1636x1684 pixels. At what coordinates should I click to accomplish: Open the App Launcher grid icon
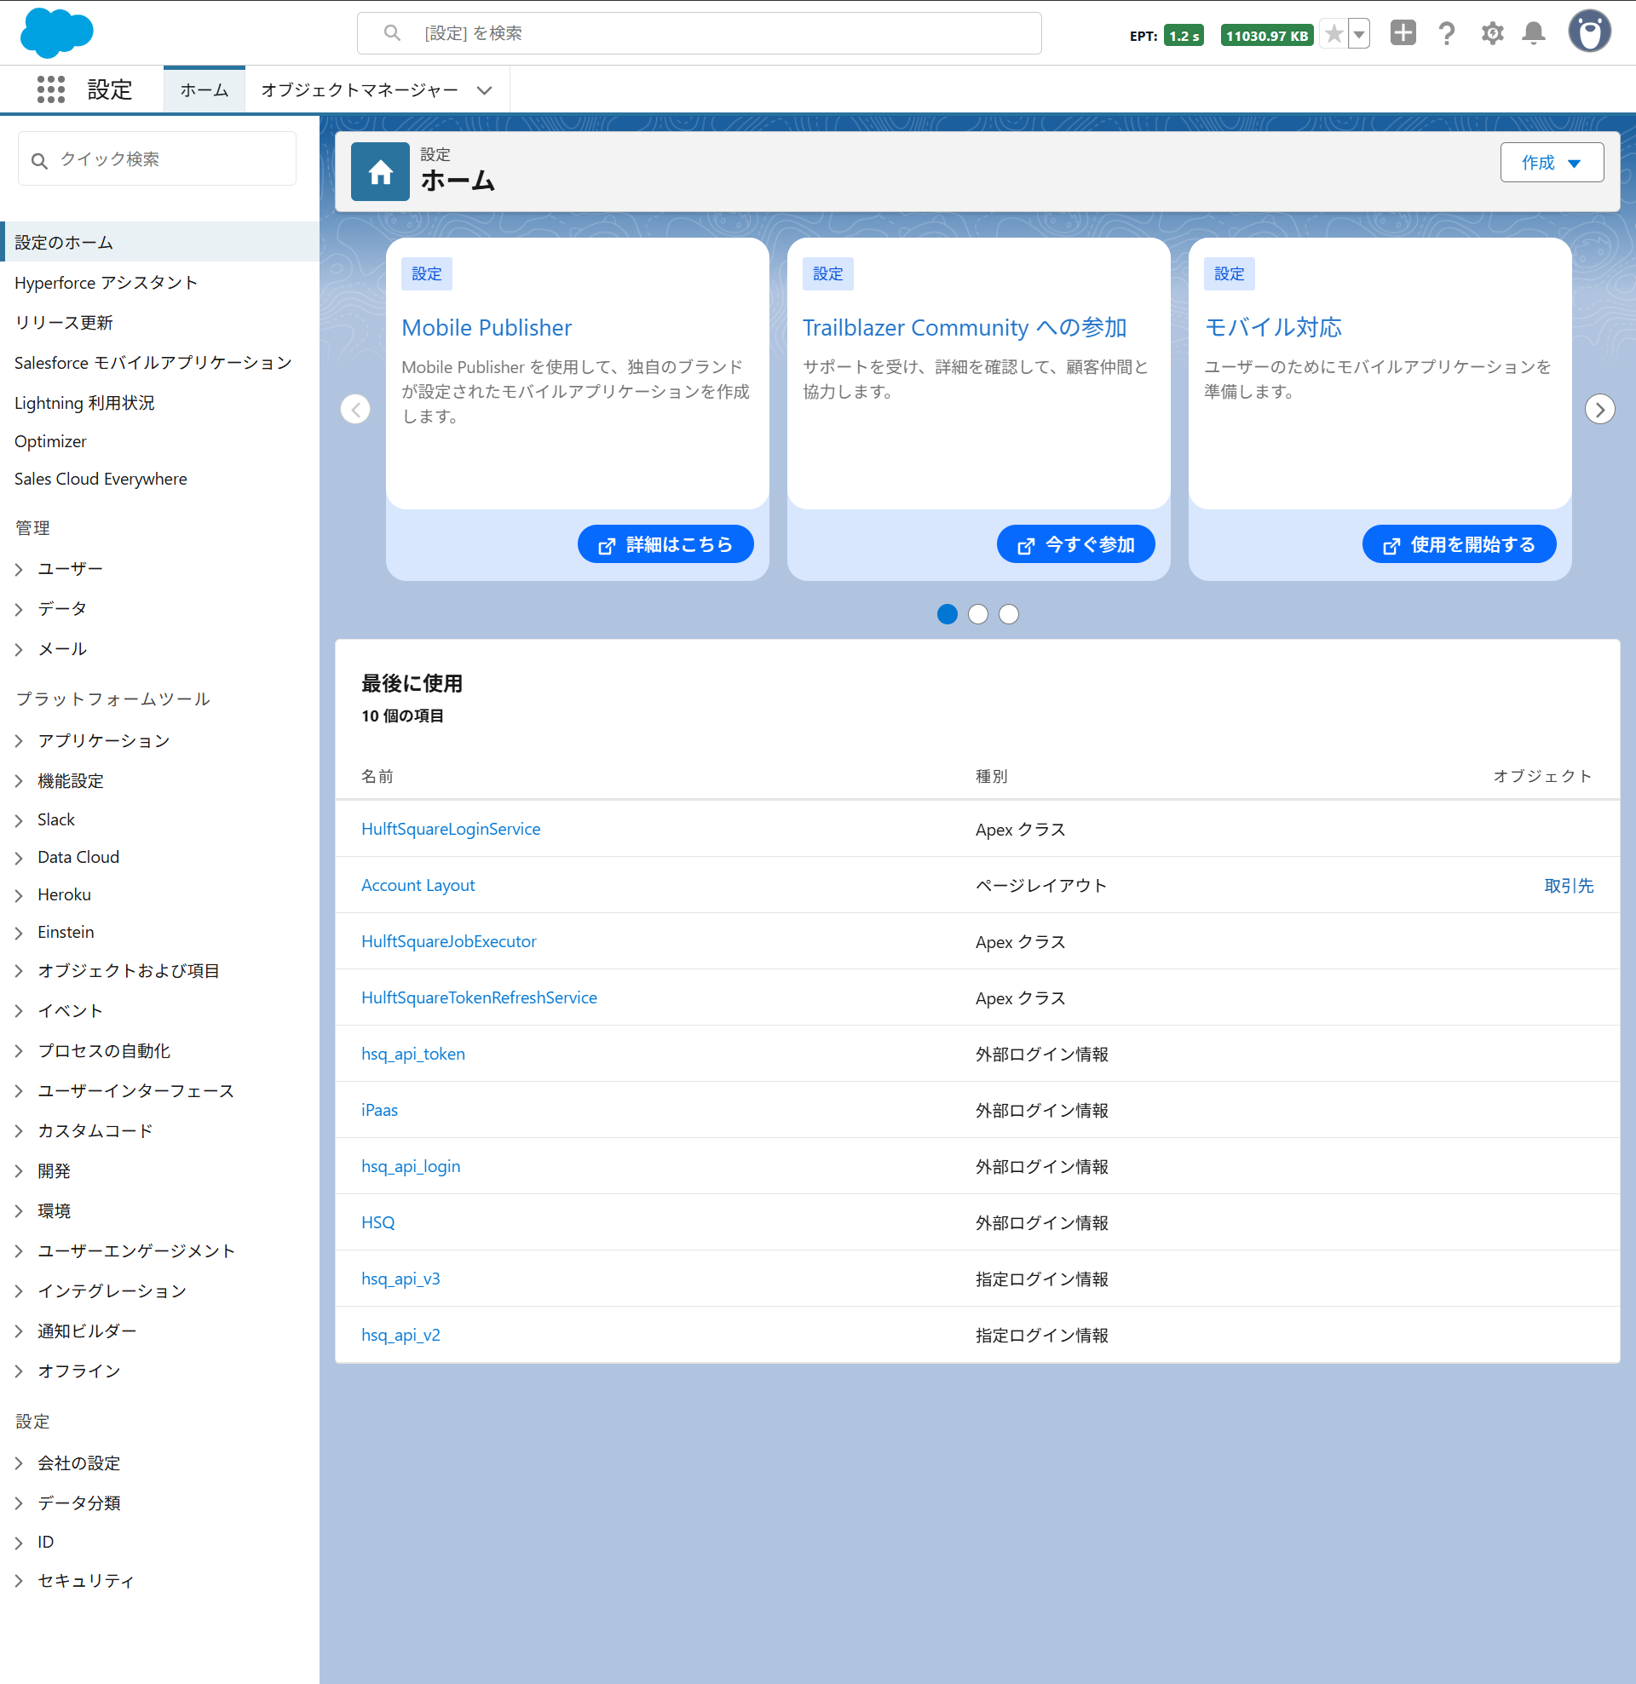click(51, 89)
